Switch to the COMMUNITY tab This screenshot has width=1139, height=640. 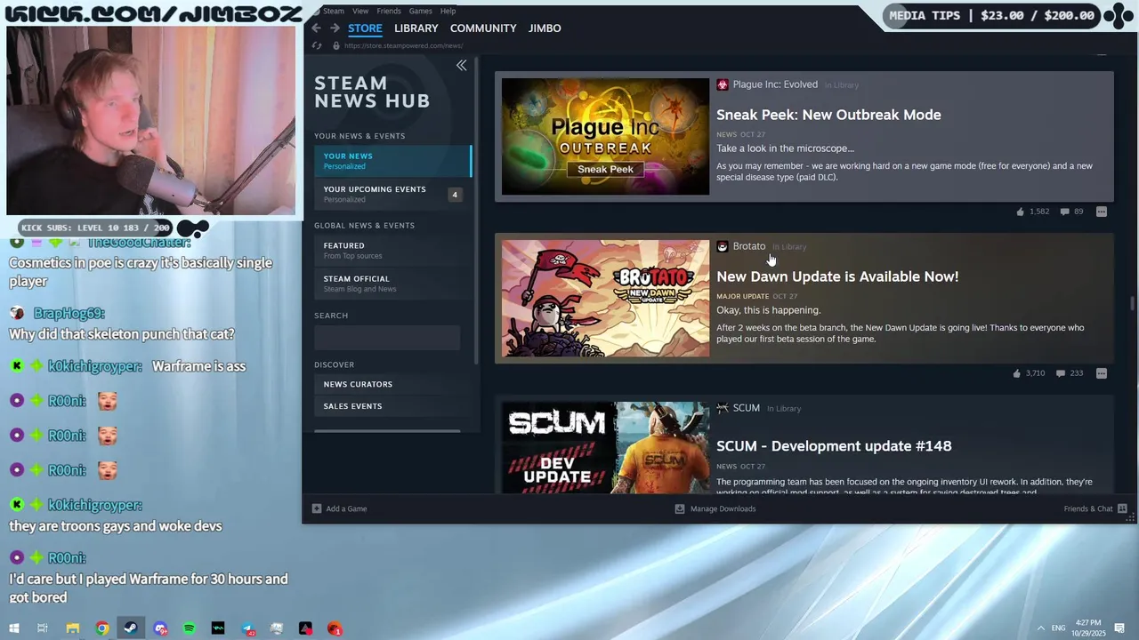(x=483, y=28)
